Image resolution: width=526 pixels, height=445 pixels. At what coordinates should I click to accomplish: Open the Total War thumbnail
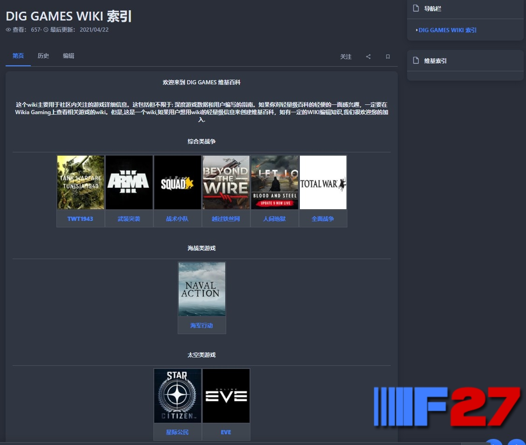(323, 182)
